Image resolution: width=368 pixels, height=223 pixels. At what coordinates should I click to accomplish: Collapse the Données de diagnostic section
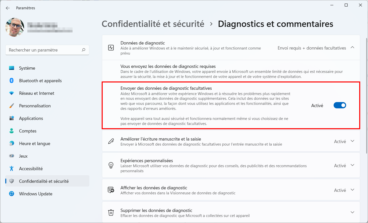pos(352,48)
